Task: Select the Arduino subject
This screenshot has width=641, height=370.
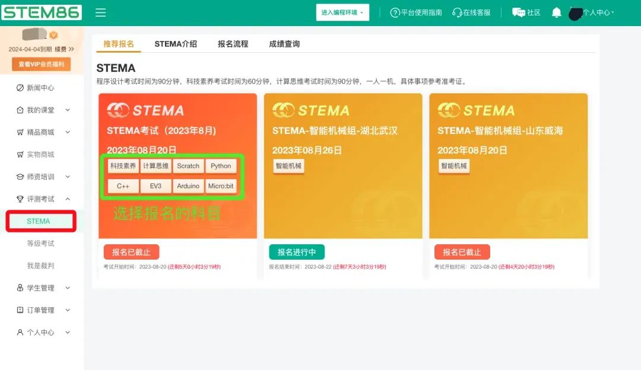Action: pos(188,186)
